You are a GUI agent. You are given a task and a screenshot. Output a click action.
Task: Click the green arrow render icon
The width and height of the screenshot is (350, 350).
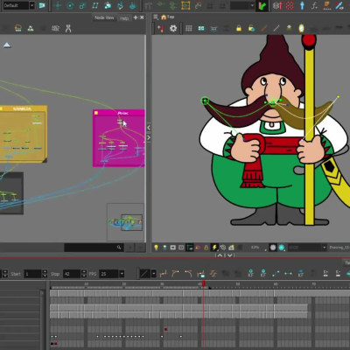pos(262,6)
